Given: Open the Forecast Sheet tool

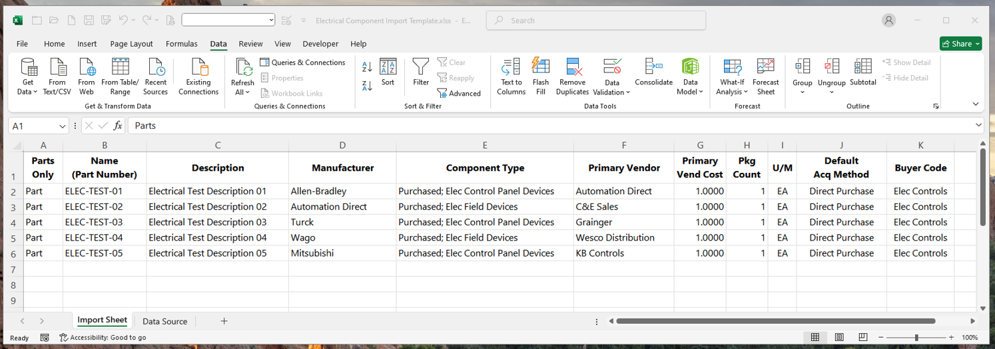Looking at the screenshot, I should 766,67.
